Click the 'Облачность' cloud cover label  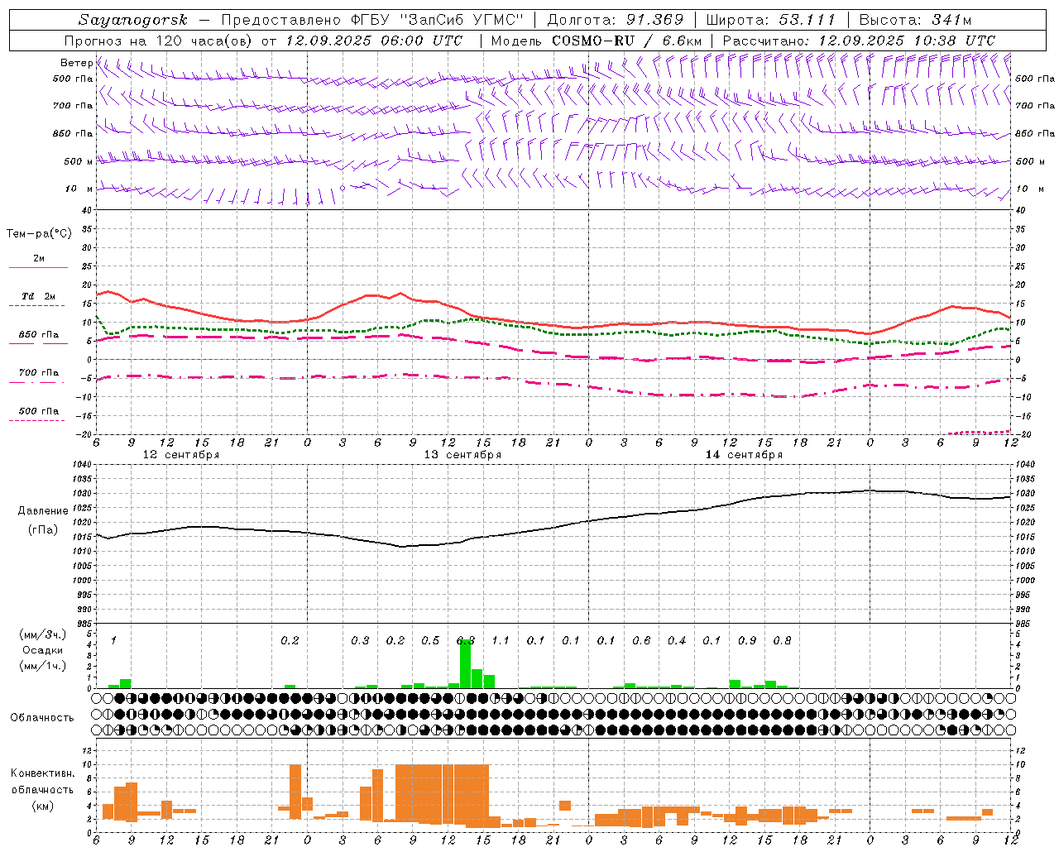[42, 718]
